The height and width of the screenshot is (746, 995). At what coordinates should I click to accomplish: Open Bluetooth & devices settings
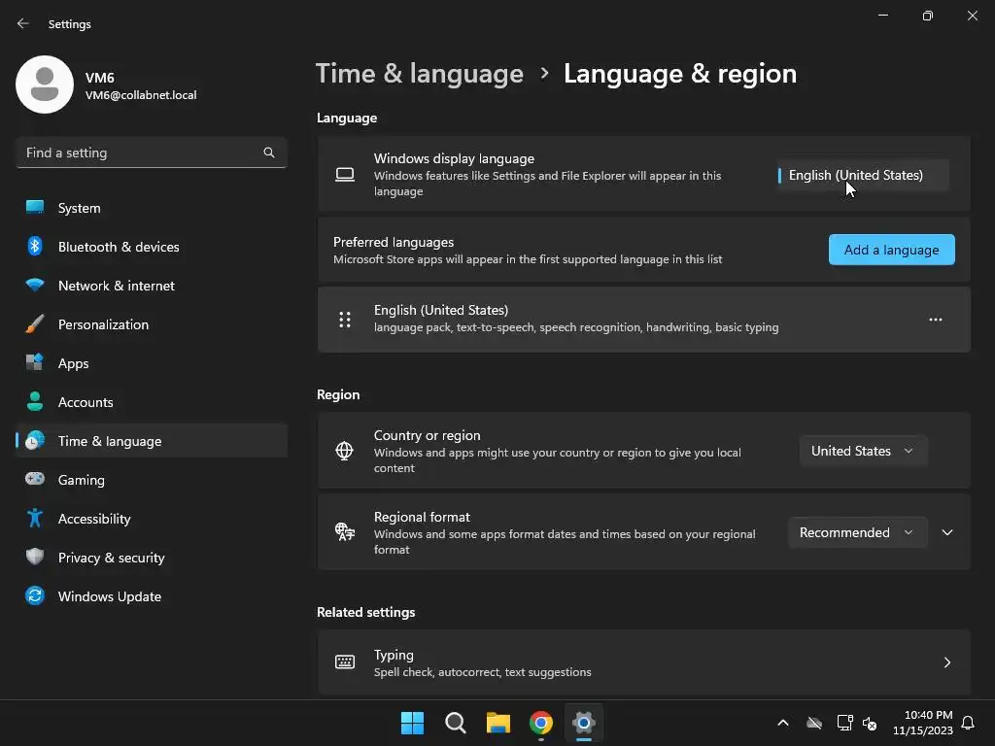pyautogui.click(x=151, y=247)
